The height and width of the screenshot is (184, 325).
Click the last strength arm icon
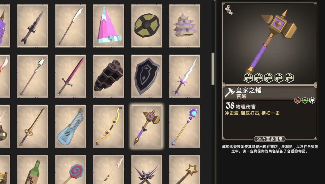tap(289, 78)
